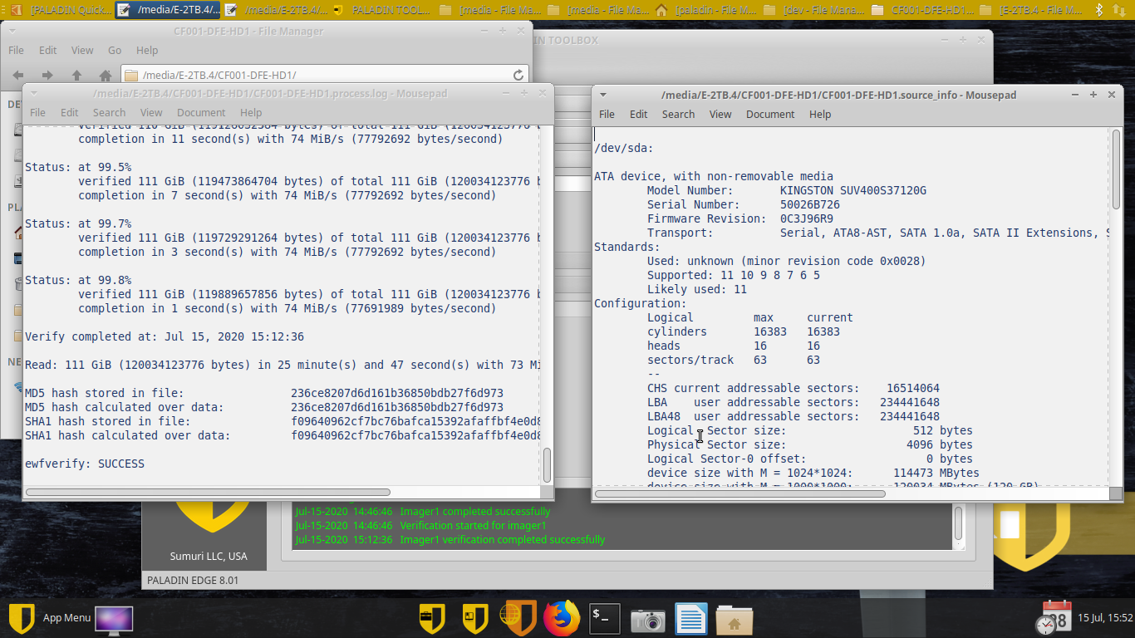Click source_info vertical scrollbar thumb
Image resolution: width=1135 pixels, height=638 pixels.
tap(1116, 169)
